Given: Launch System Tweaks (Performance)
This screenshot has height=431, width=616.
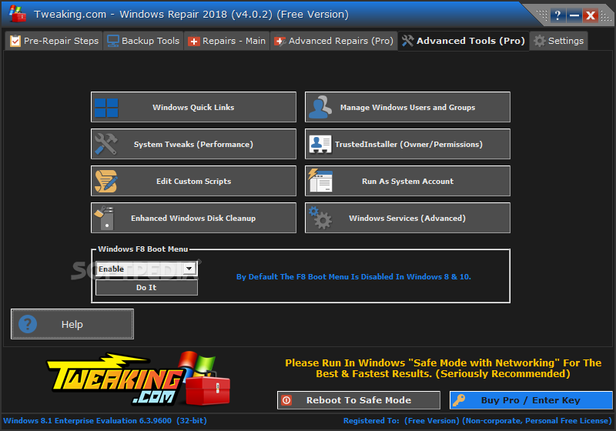Looking at the screenshot, I should [x=194, y=144].
